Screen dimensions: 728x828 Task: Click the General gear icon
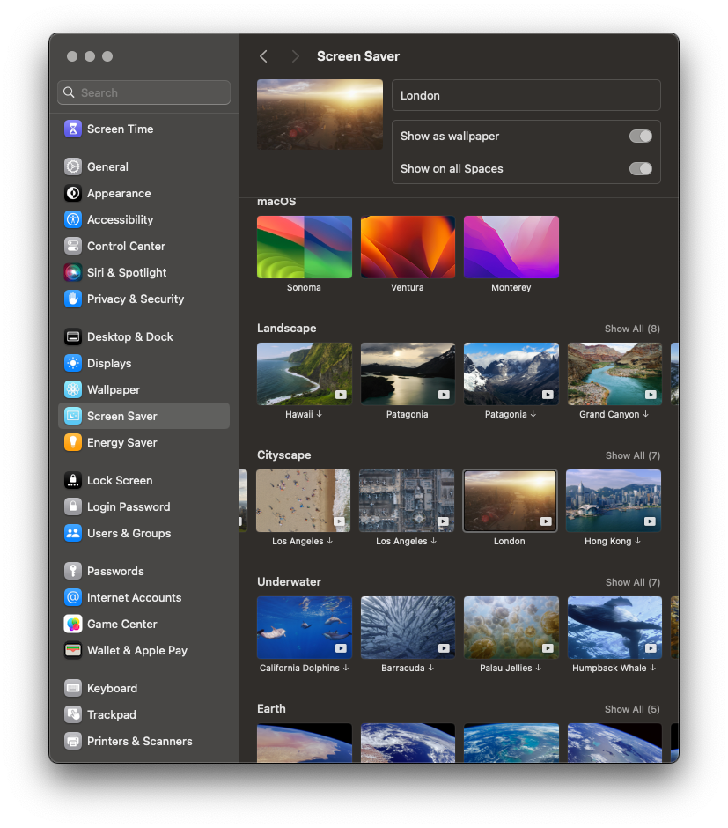coord(73,166)
